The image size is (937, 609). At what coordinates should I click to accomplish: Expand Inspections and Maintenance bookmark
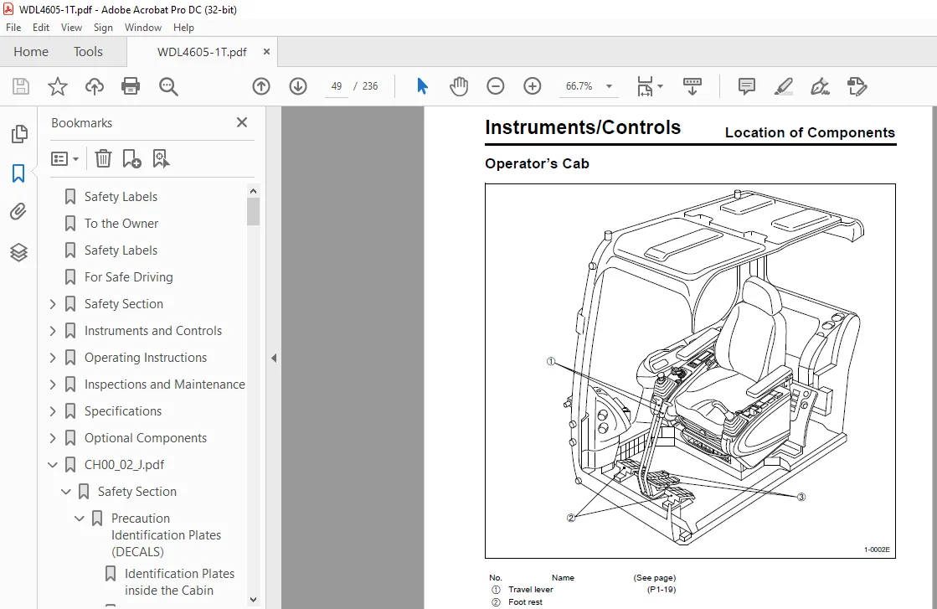(x=53, y=384)
